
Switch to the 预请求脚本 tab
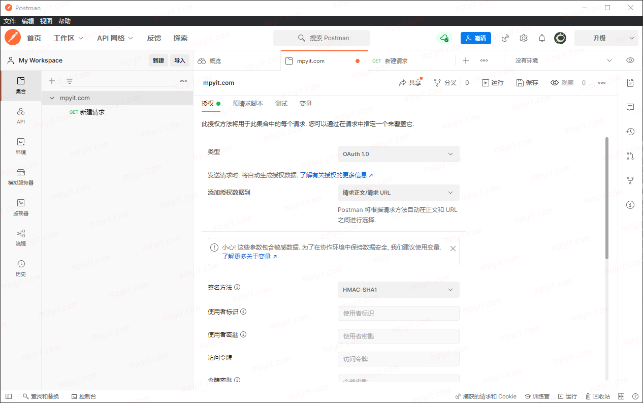click(x=248, y=104)
